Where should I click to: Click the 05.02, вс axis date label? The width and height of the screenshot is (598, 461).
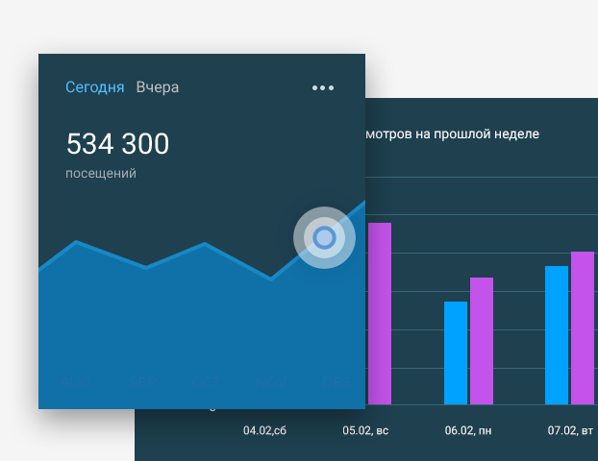coord(365,431)
